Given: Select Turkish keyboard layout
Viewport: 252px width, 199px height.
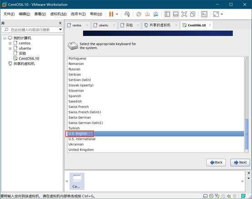Looking at the screenshot, I should click(x=156, y=128).
